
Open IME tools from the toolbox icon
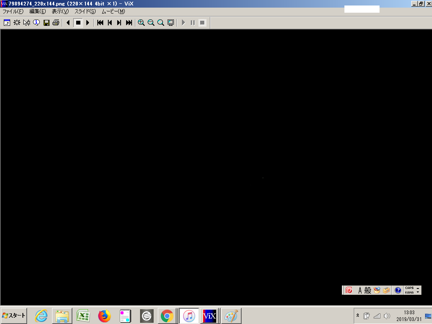tap(386, 290)
